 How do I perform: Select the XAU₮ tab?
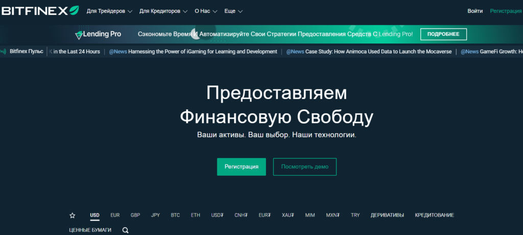tap(288, 215)
